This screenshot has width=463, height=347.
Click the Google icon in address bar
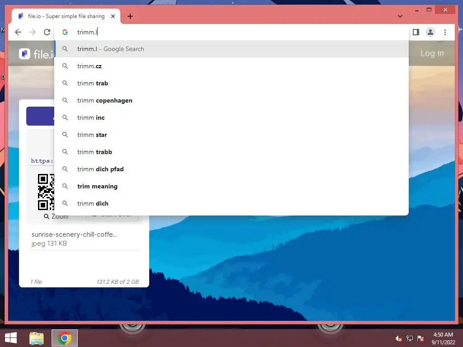65,32
